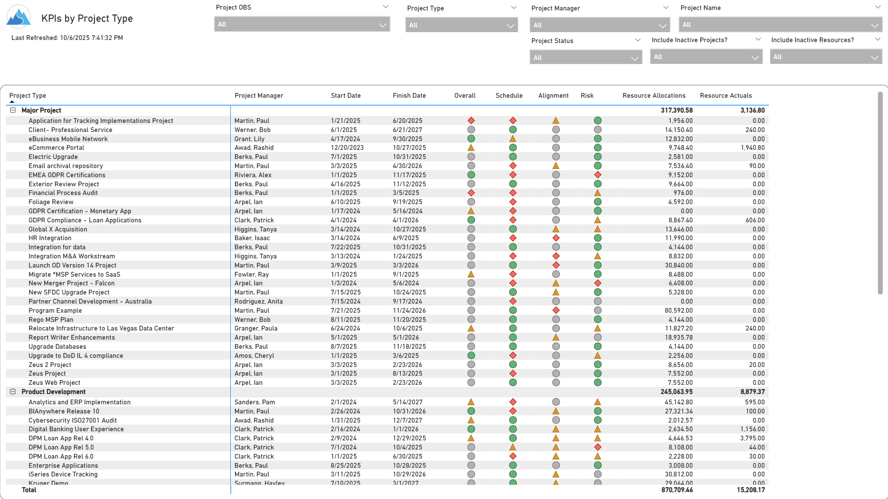Collapse the Major Project group
This screenshot has height=499, width=888.
coord(13,110)
